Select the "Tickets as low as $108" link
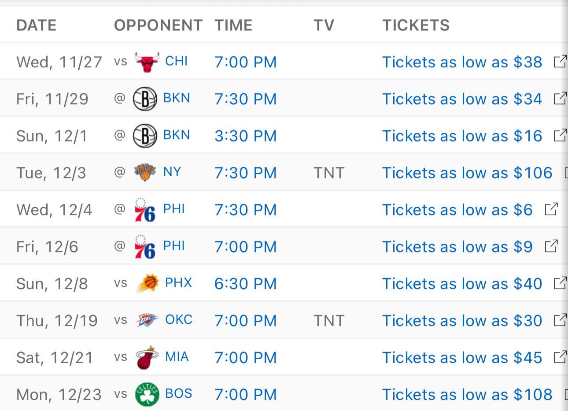Image resolution: width=568 pixels, height=411 pixels. (467, 395)
